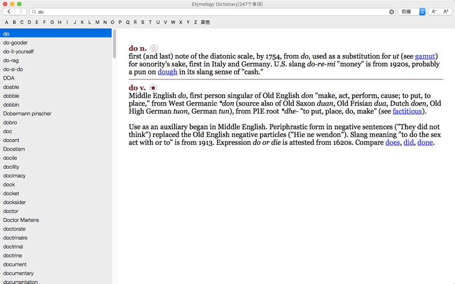Open the 'gamut' hyperlink
Screen dimensions: 455x284
pos(425,56)
